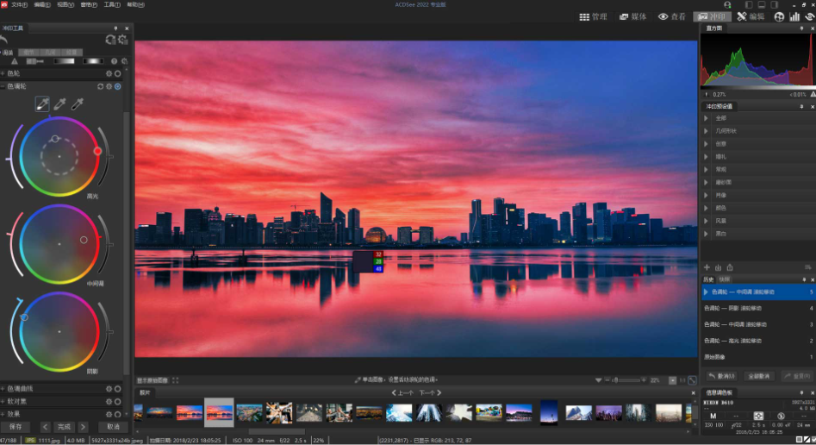The width and height of the screenshot is (816, 445).
Task: Click the 保存 button
Action: [16, 427]
